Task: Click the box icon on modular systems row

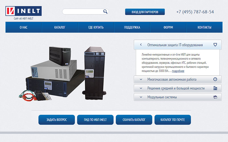Action: (x=215, y=97)
